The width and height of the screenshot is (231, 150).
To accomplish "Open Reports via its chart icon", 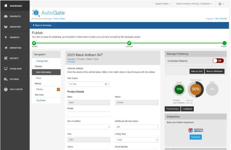I will [6, 58].
